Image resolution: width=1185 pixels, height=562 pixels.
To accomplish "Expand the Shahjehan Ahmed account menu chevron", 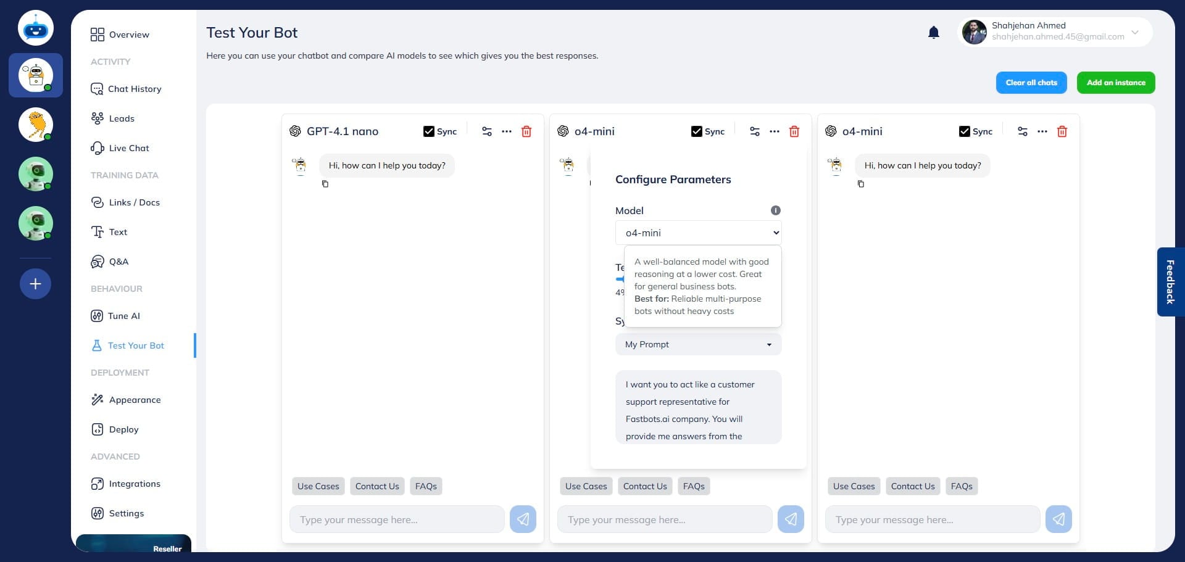I will [1135, 32].
